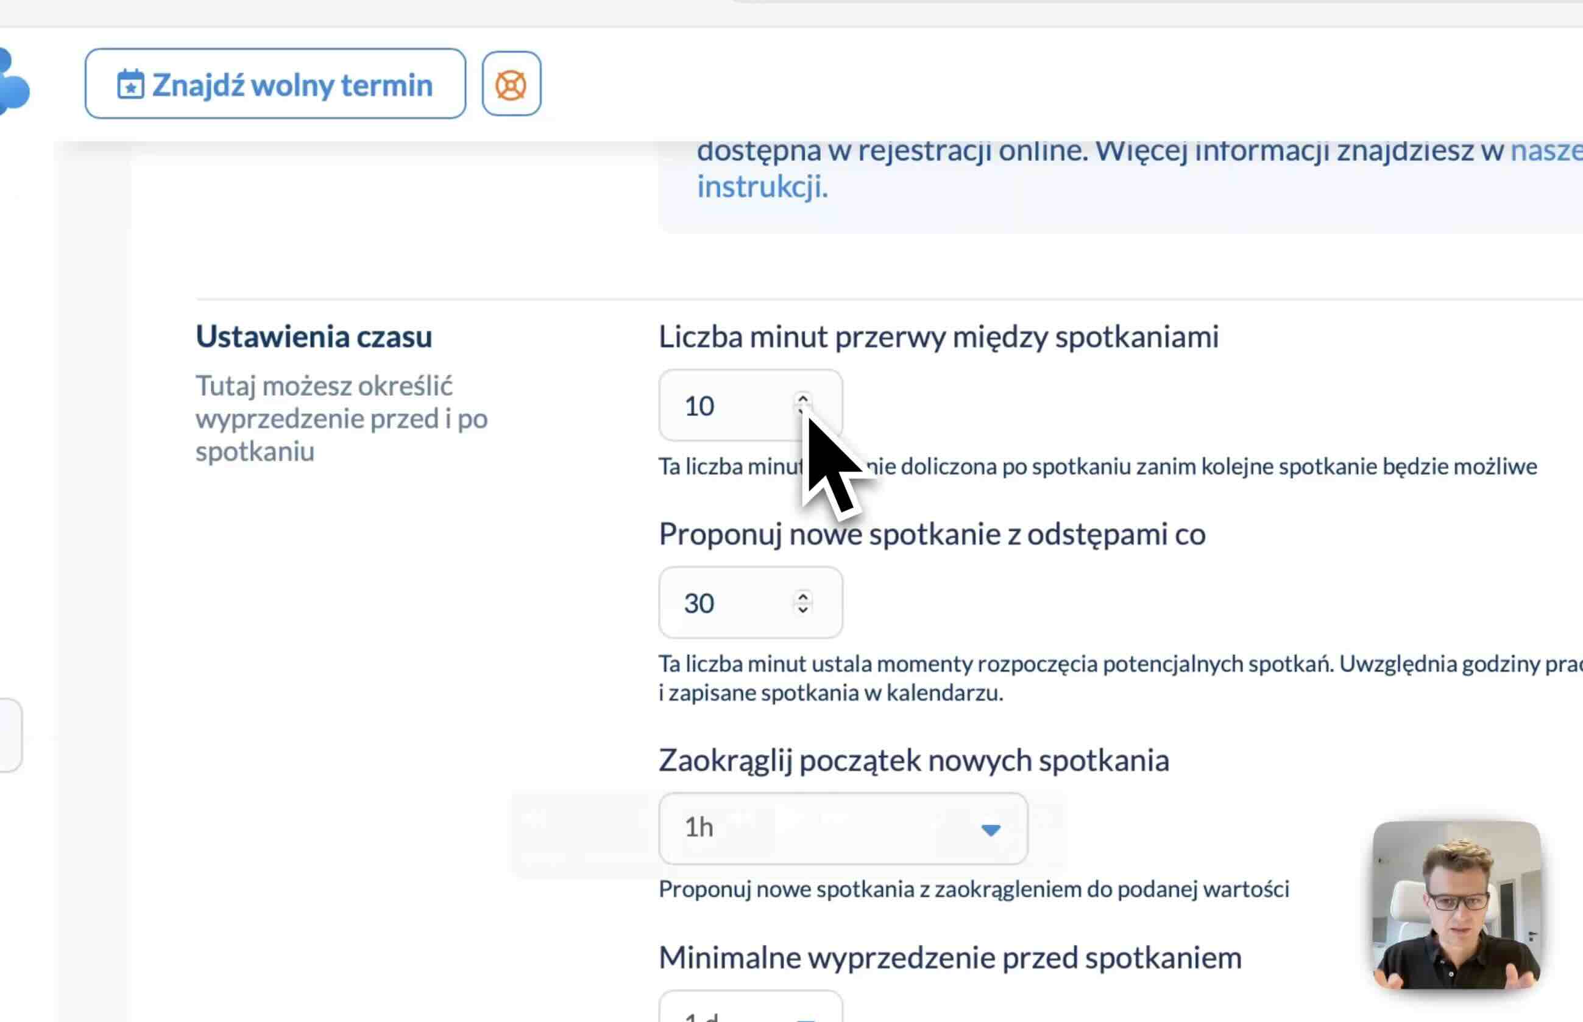The image size is (1583, 1022).
Task: Open the 1h rounding dropdown
Action: point(841,828)
